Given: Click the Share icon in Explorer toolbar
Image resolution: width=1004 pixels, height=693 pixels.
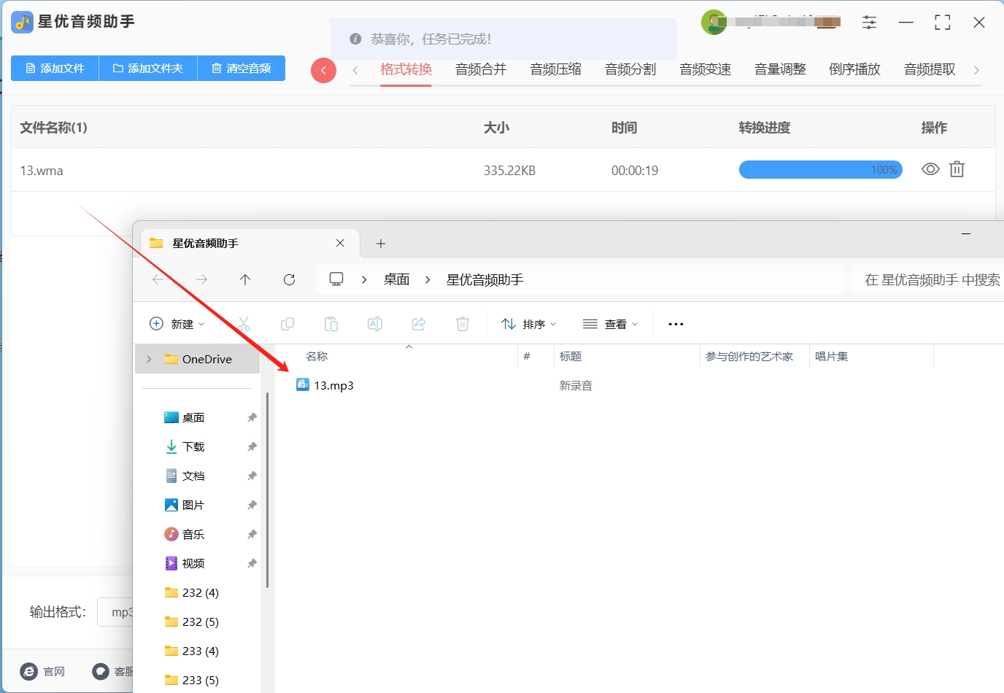Looking at the screenshot, I should [x=419, y=324].
